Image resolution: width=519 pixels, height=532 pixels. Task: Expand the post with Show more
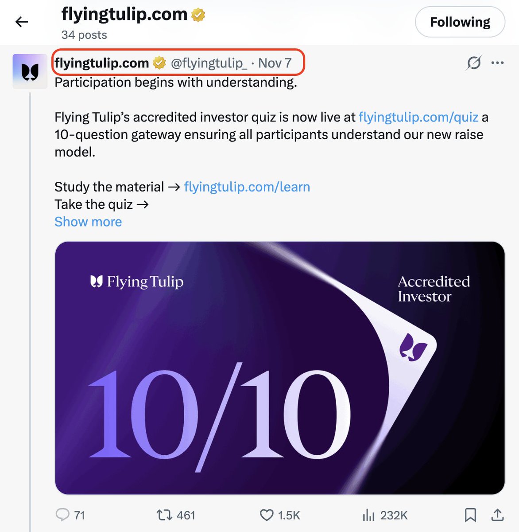click(88, 222)
